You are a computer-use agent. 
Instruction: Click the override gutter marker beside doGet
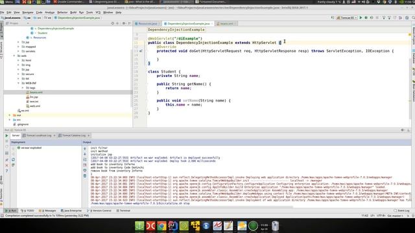141,50
